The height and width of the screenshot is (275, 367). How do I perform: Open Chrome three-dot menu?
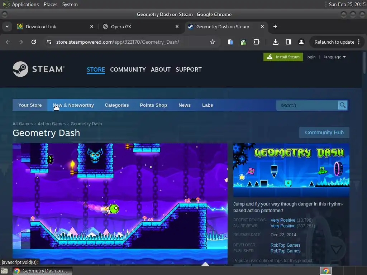[x=359, y=42]
